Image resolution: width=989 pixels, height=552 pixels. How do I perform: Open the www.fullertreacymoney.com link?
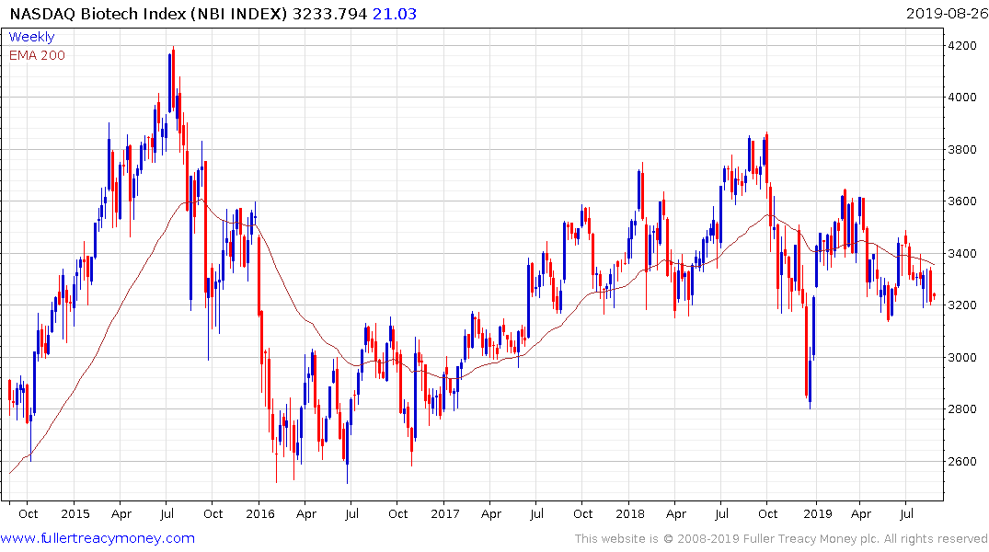point(98,539)
